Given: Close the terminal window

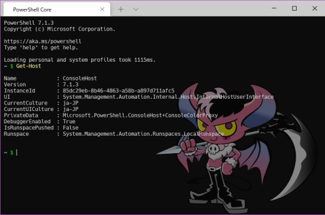Looking at the screenshot, I should [314, 8].
